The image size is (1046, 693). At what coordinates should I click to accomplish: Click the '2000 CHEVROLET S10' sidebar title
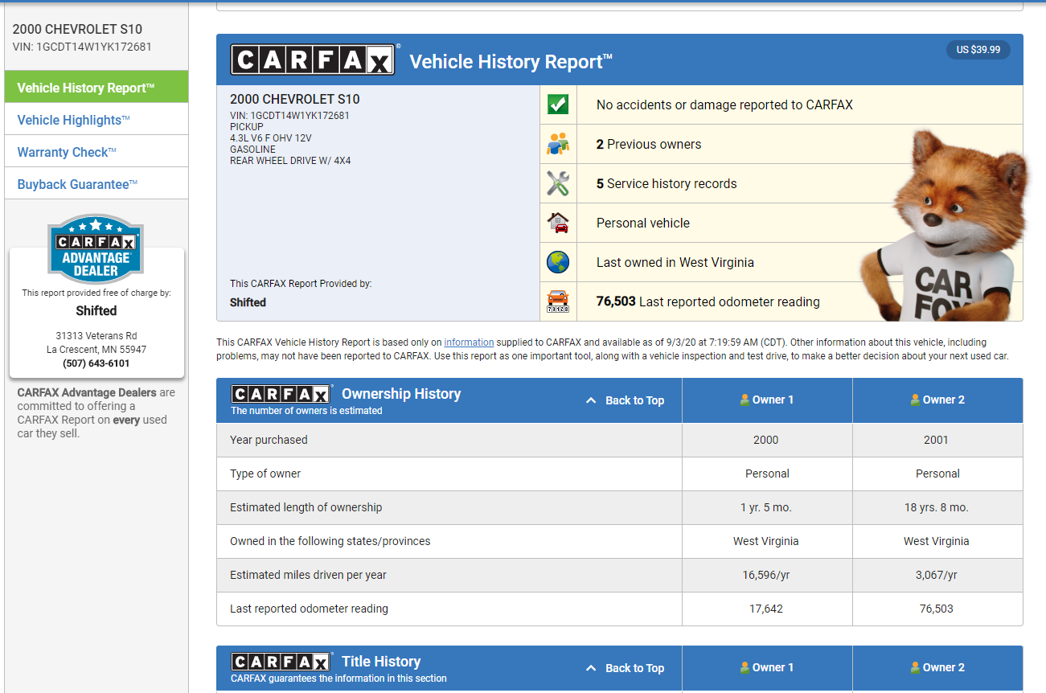77,29
